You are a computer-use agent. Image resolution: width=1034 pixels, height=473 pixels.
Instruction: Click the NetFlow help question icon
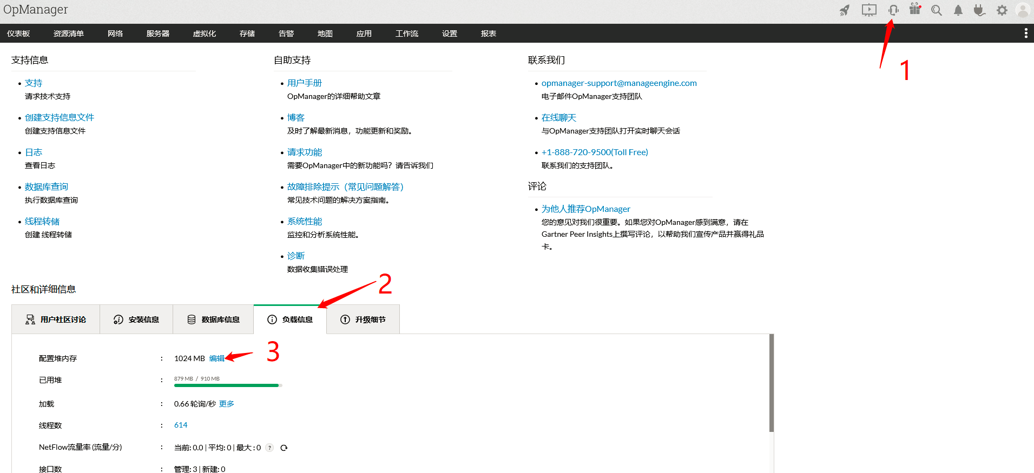click(269, 448)
